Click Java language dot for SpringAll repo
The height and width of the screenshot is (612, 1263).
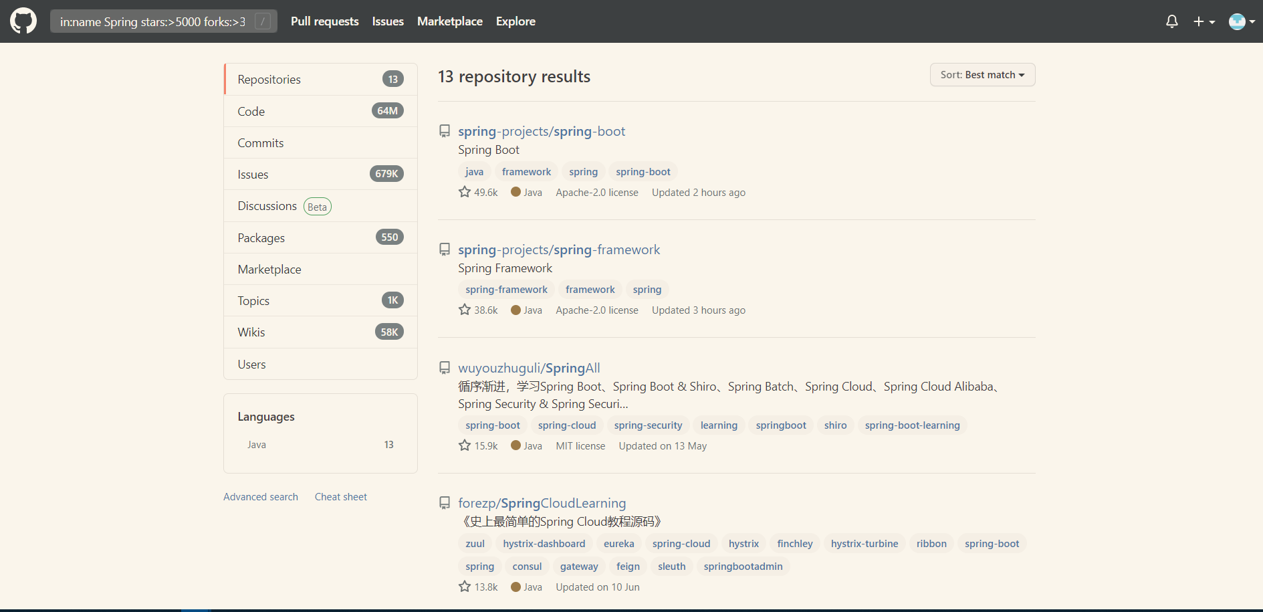pos(515,445)
